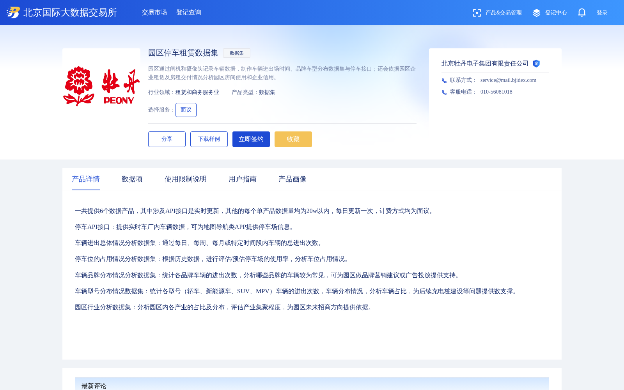Click the line starting 停车API接口
Image resolution: width=624 pixels, height=390 pixels.
coord(185,227)
